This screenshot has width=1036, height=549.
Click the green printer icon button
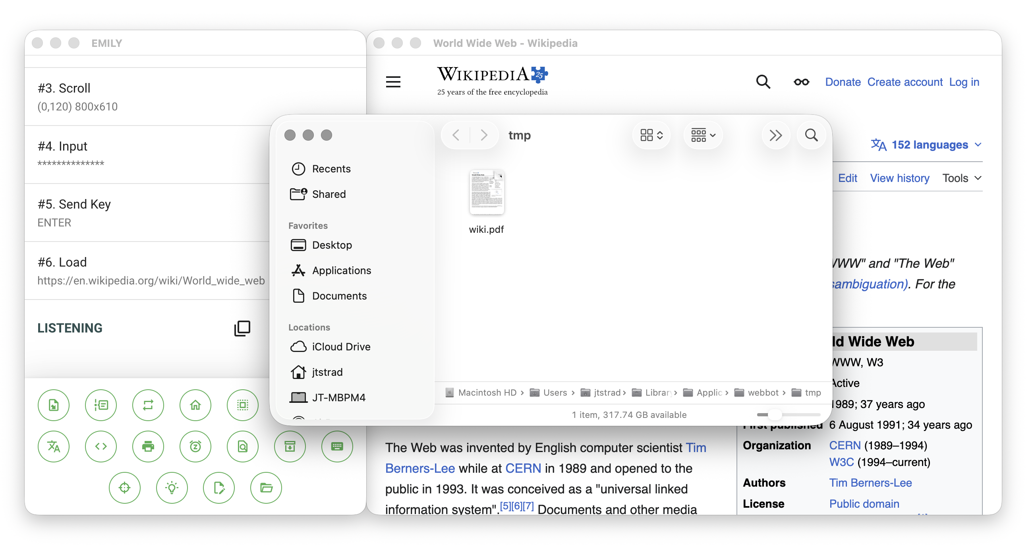coord(148,447)
